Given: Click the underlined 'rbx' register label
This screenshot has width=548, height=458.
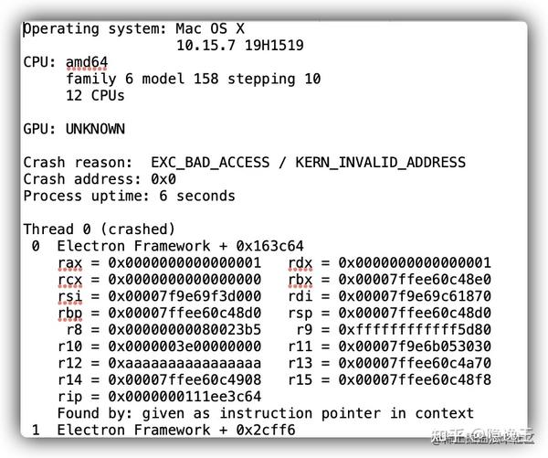Looking at the screenshot, I should point(300,280).
